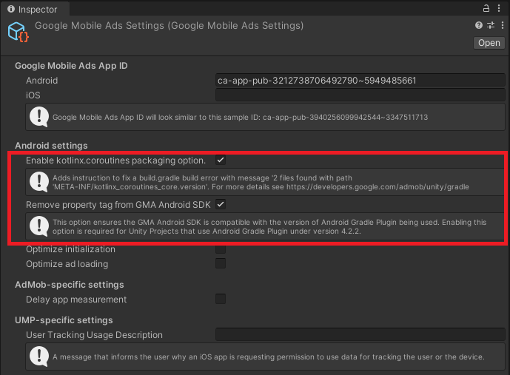Click the User Tracking Usage Description field
This screenshot has height=375, width=510.
[x=360, y=334]
